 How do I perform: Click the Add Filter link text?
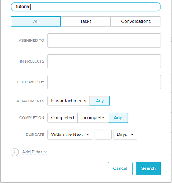tap(32, 152)
